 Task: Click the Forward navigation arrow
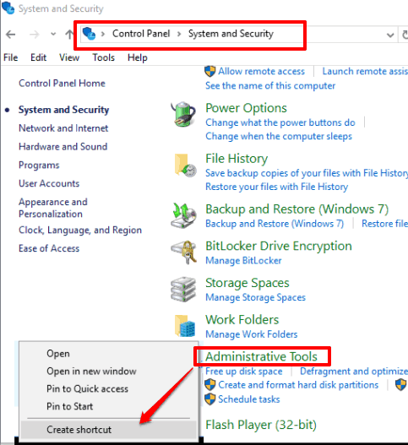pos(35,35)
